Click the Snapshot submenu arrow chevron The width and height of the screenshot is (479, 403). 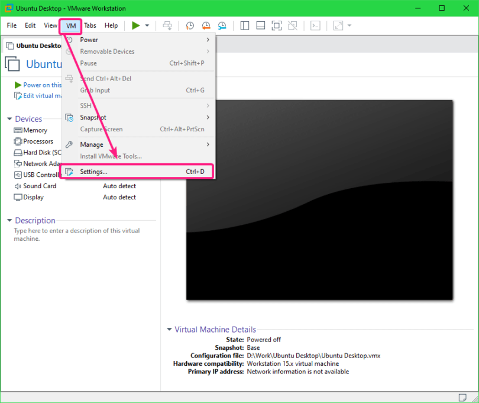(x=208, y=117)
